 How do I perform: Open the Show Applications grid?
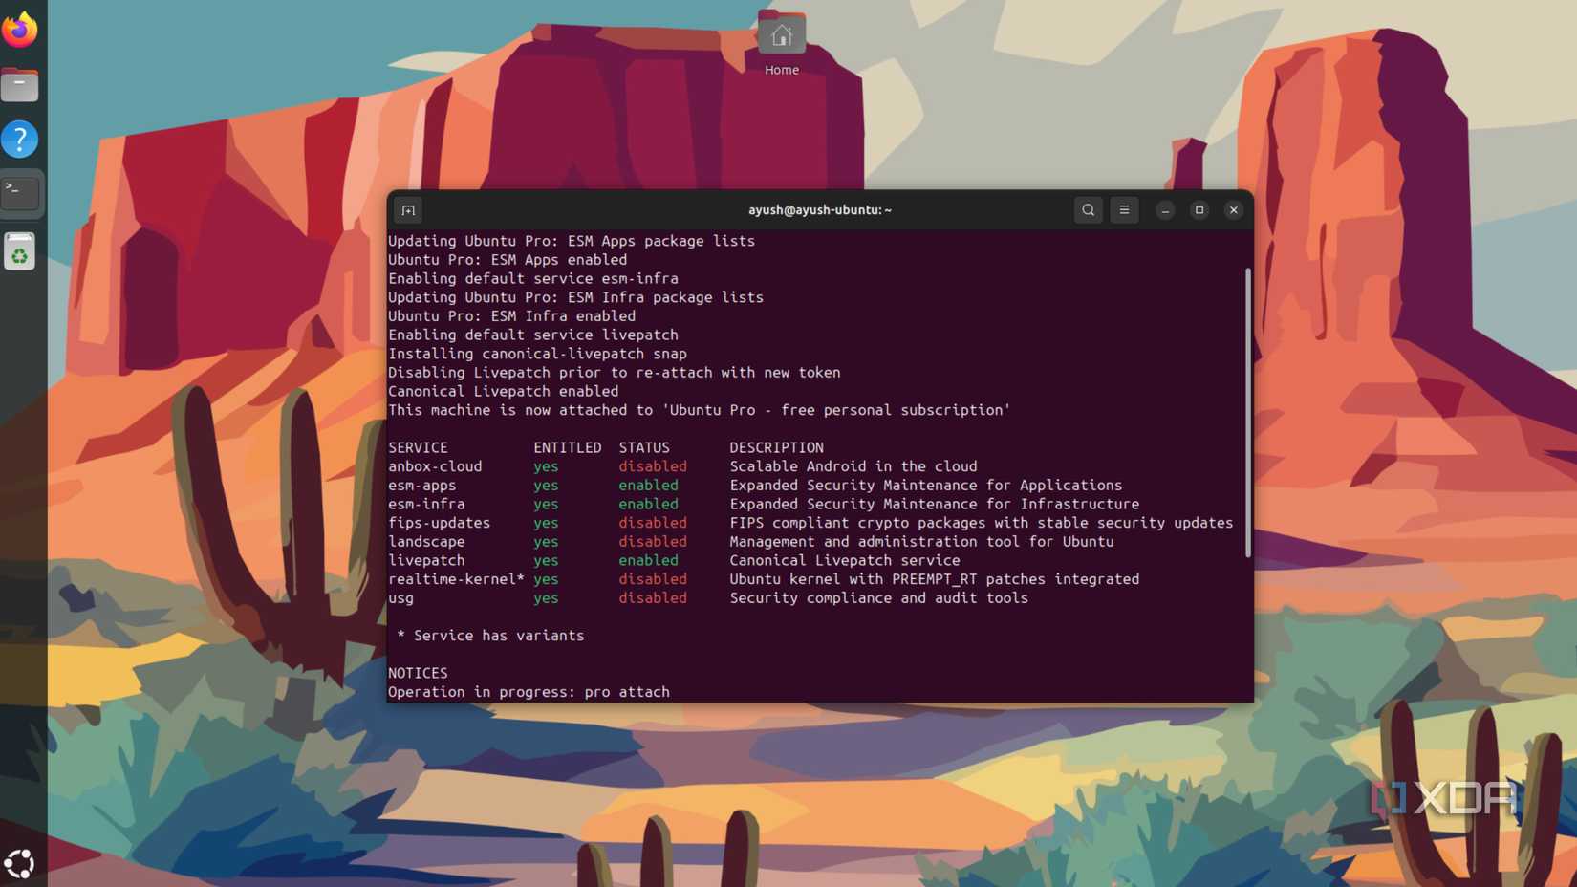pos(21,863)
